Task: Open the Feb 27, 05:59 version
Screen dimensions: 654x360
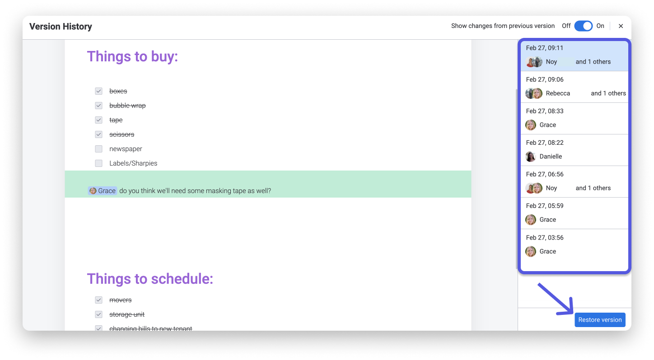Action: click(574, 213)
